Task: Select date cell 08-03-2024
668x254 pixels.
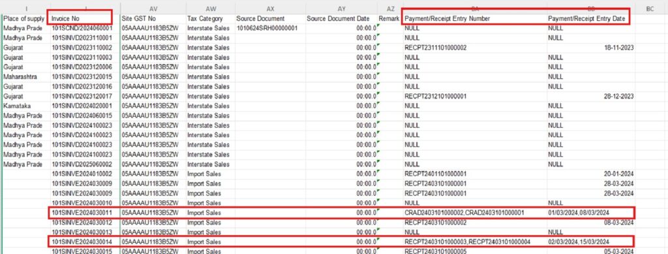Action: [591, 223]
